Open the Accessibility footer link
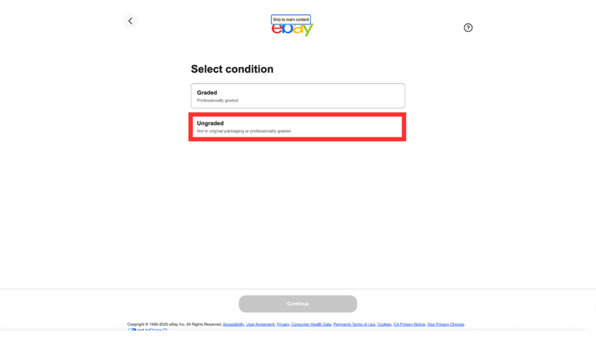The image size is (596, 341). coord(233,324)
